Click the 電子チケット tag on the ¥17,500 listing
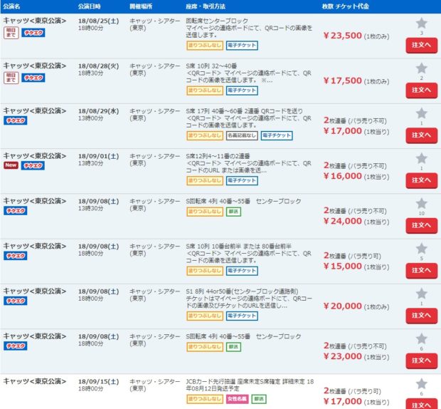The image size is (441, 409). pyautogui.click(x=242, y=90)
